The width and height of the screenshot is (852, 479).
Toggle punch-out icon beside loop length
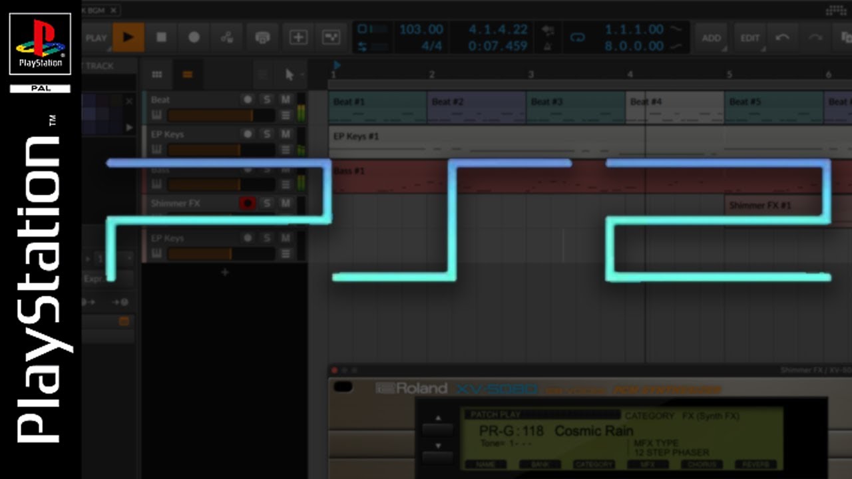(x=676, y=47)
